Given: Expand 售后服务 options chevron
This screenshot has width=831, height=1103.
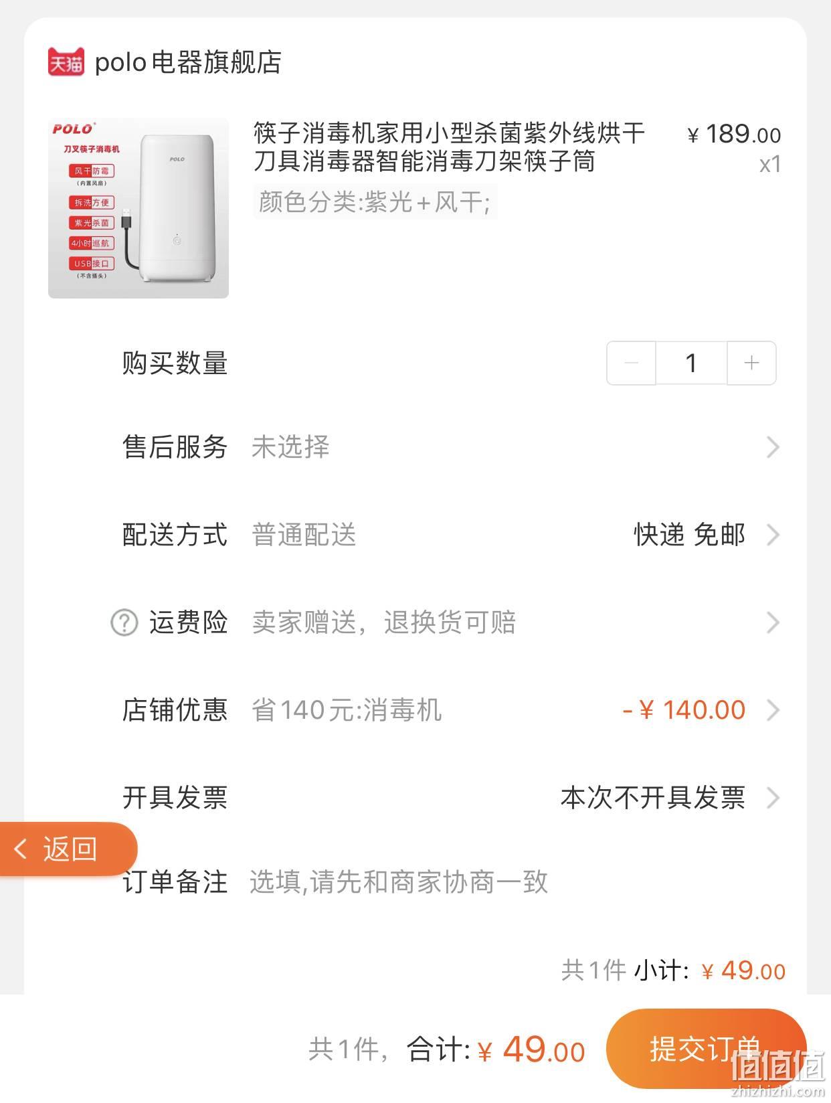Looking at the screenshot, I should click(x=773, y=447).
